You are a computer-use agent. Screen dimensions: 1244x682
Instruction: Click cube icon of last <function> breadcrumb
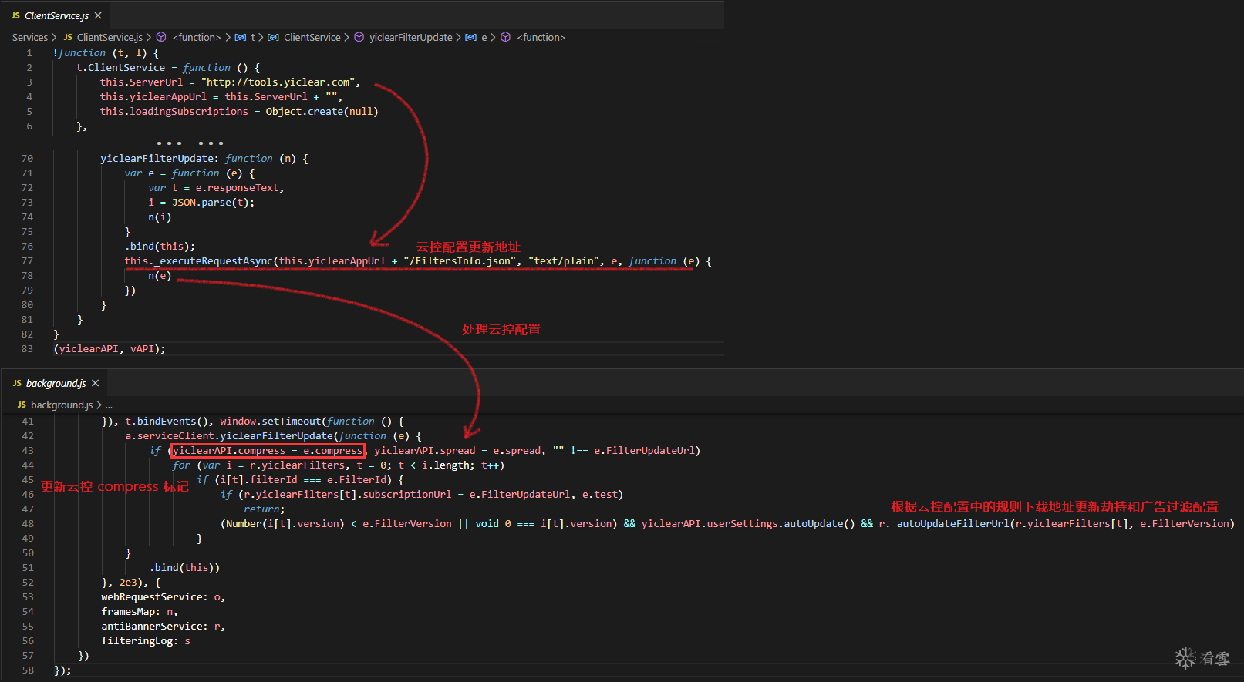click(505, 37)
